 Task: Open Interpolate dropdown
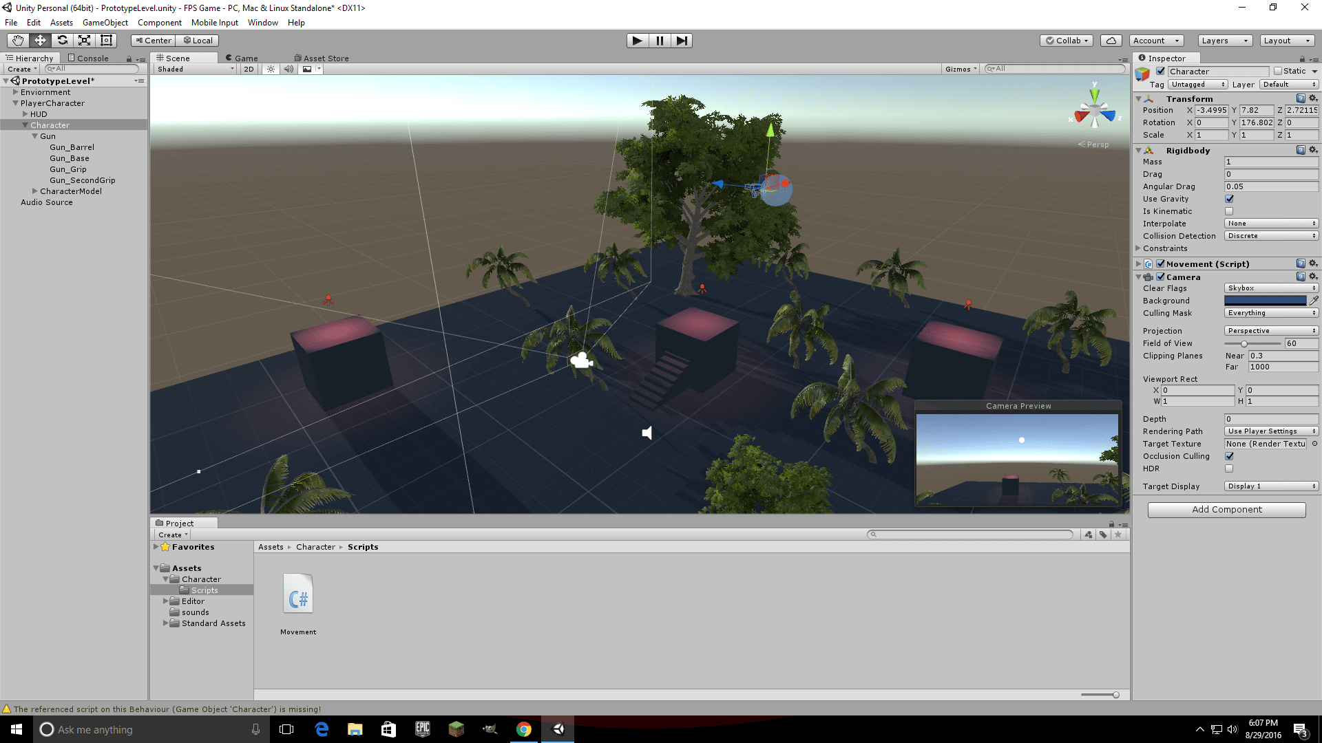click(x=1271, y=224)
